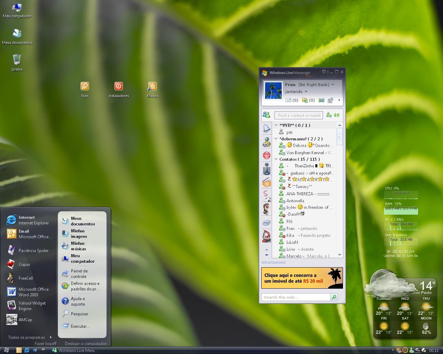This screenshot has width=443, height=354.
Task: Click the R$ 20 mil advertisement banner
Action: click(x=302, y=278)
